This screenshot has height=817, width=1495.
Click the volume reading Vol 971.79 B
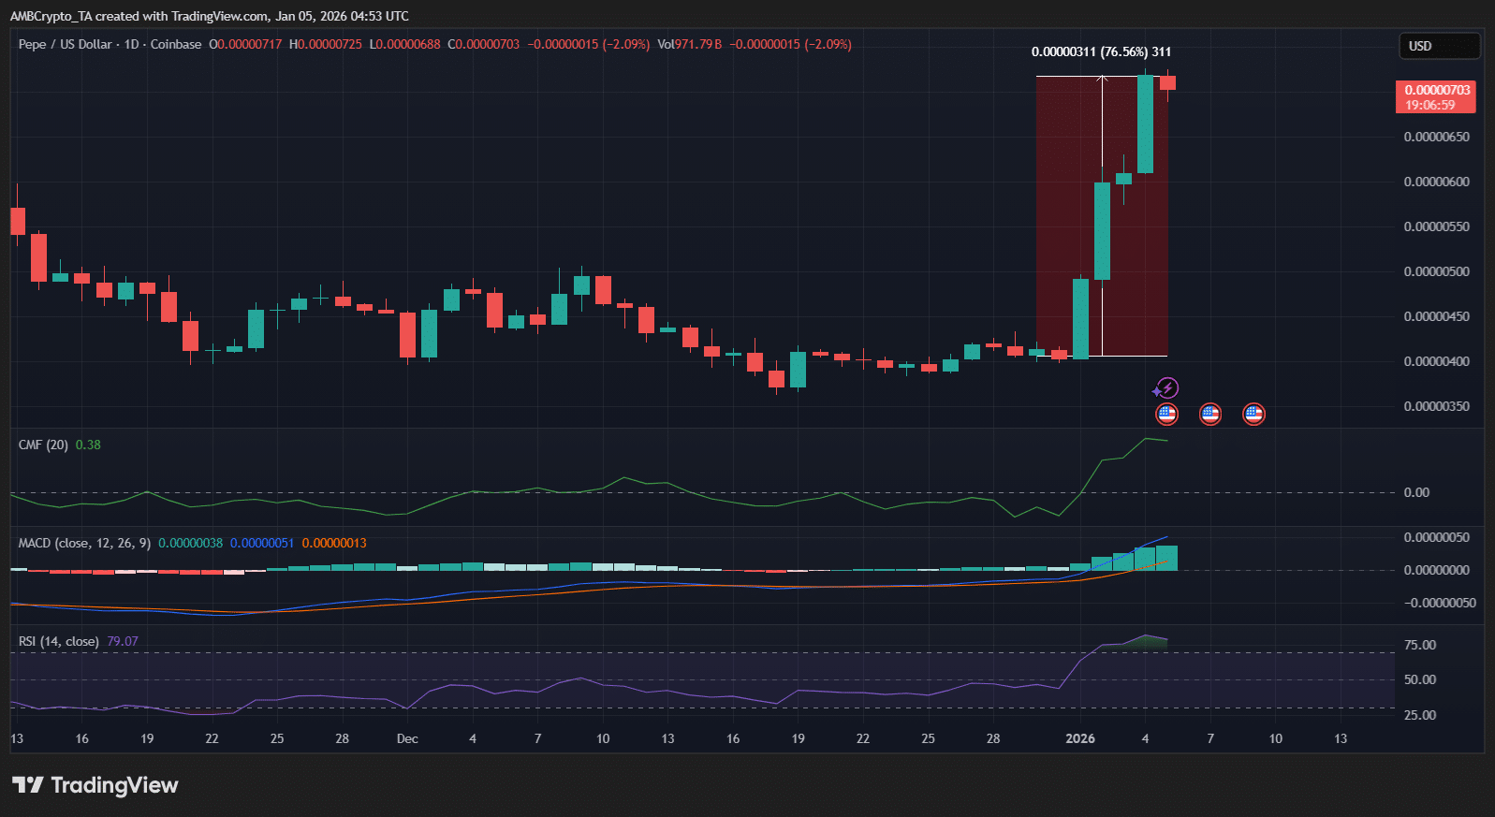690,44
